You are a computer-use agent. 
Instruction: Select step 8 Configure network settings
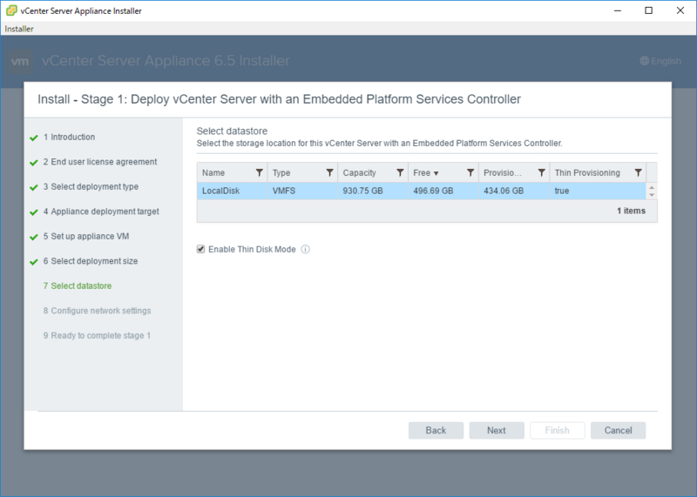coord(97,311)
